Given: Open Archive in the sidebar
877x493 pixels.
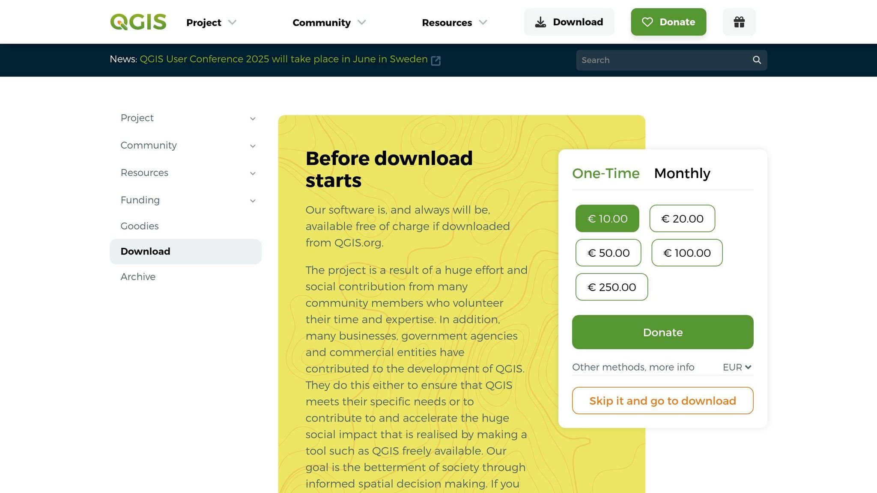Looking at the screenshot, I should coord(138,277).
